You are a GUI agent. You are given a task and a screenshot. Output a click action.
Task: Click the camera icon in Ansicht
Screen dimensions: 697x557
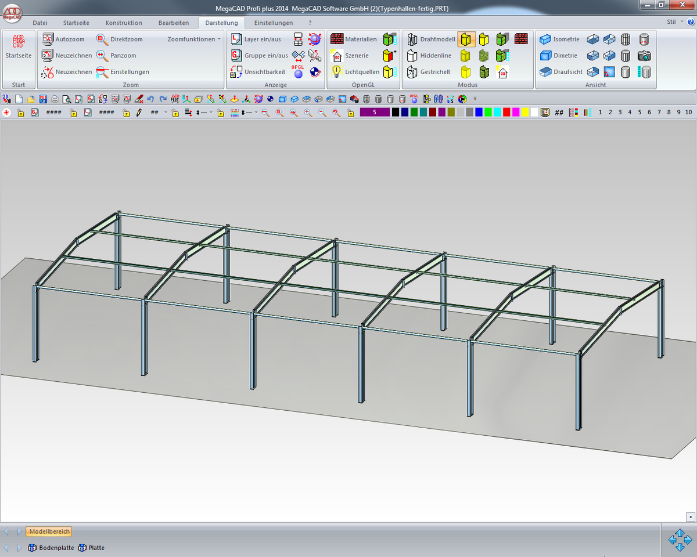click(644, 56)
